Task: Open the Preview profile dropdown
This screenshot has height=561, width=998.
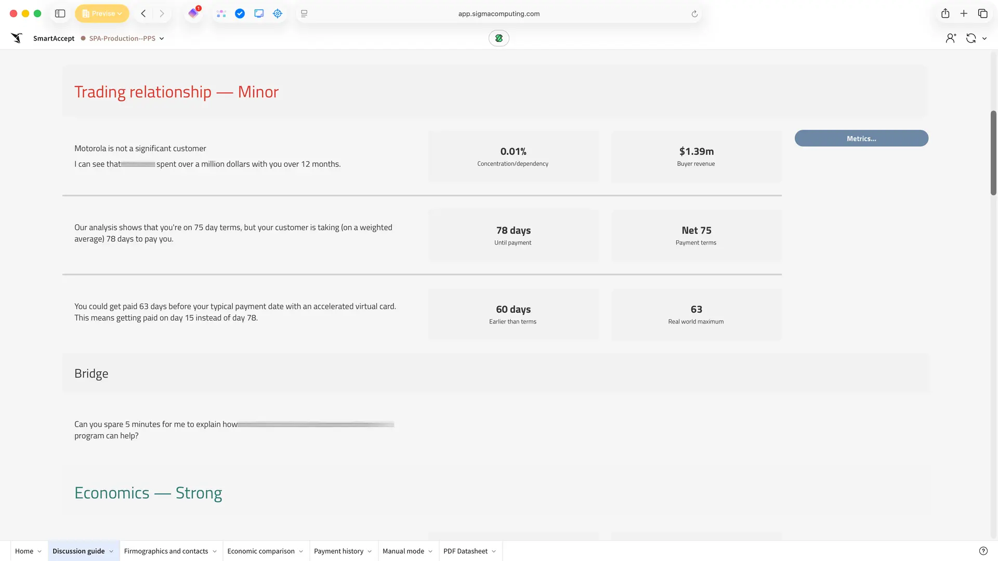Action: (102, 14)
